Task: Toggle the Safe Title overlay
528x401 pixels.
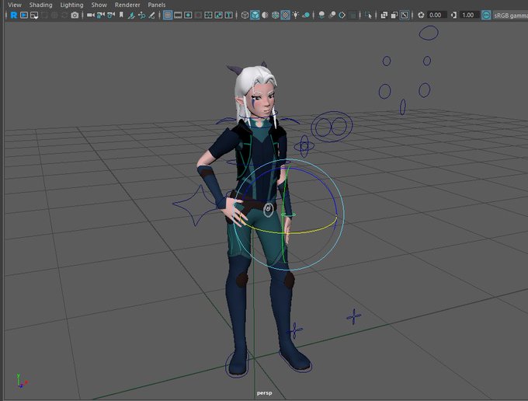Action: point(228,16)
